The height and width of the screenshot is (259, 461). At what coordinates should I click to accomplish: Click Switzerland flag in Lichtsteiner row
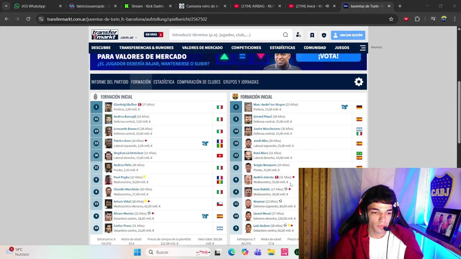(x=220, y=155)
